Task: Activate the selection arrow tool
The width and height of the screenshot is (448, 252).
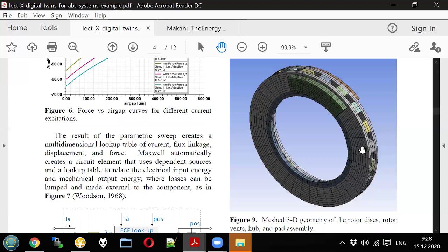Action: (x=201, y=47)
